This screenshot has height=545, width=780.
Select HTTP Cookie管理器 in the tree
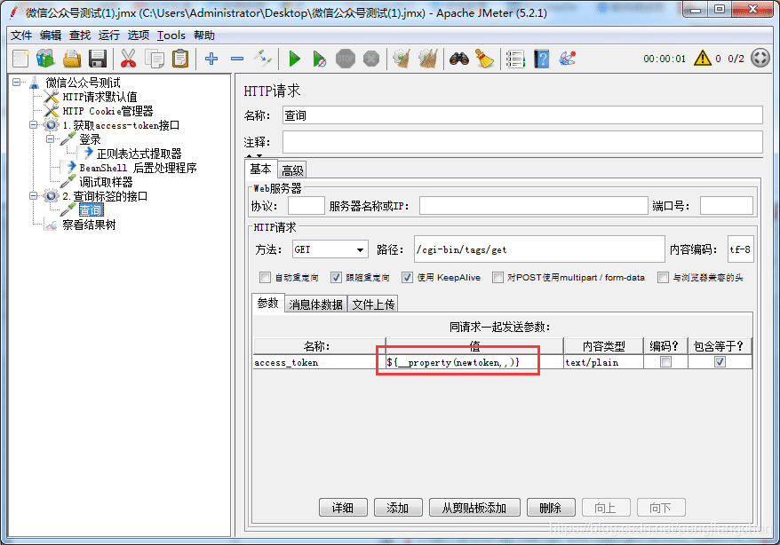[x=108, y=111]
